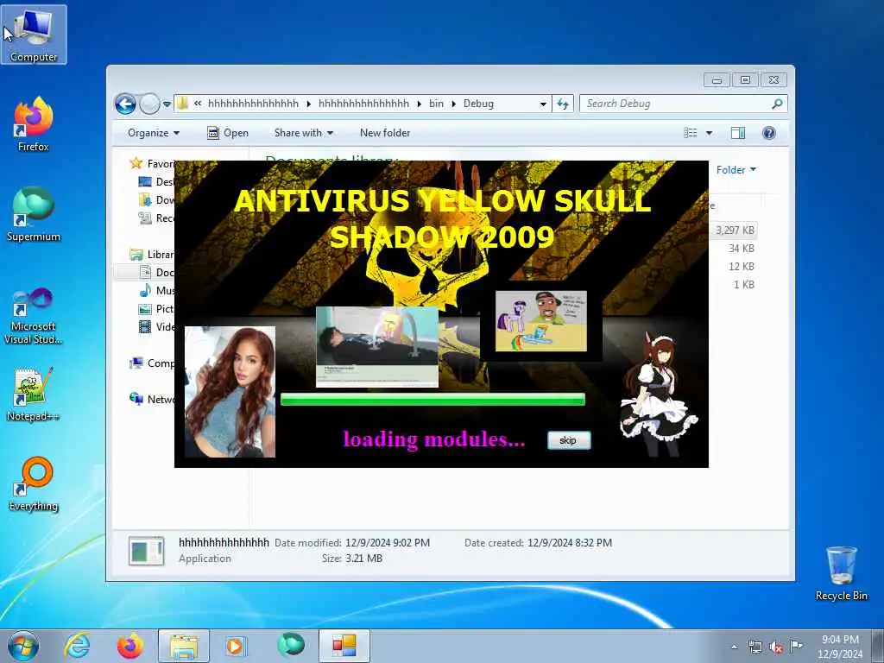The image size is (884, 663).
Task: Click the Open toolbar button
Action: [228, 133]
